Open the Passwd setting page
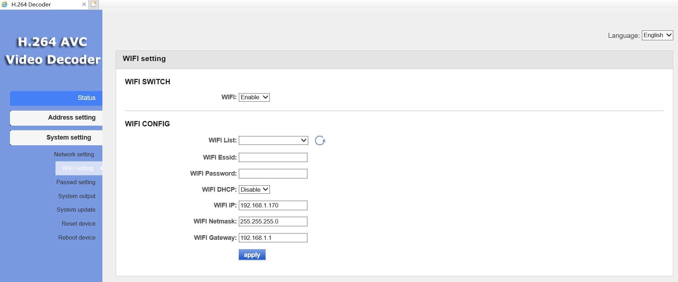The width and height of the screenshot is (678, 282). pos(76,182)
